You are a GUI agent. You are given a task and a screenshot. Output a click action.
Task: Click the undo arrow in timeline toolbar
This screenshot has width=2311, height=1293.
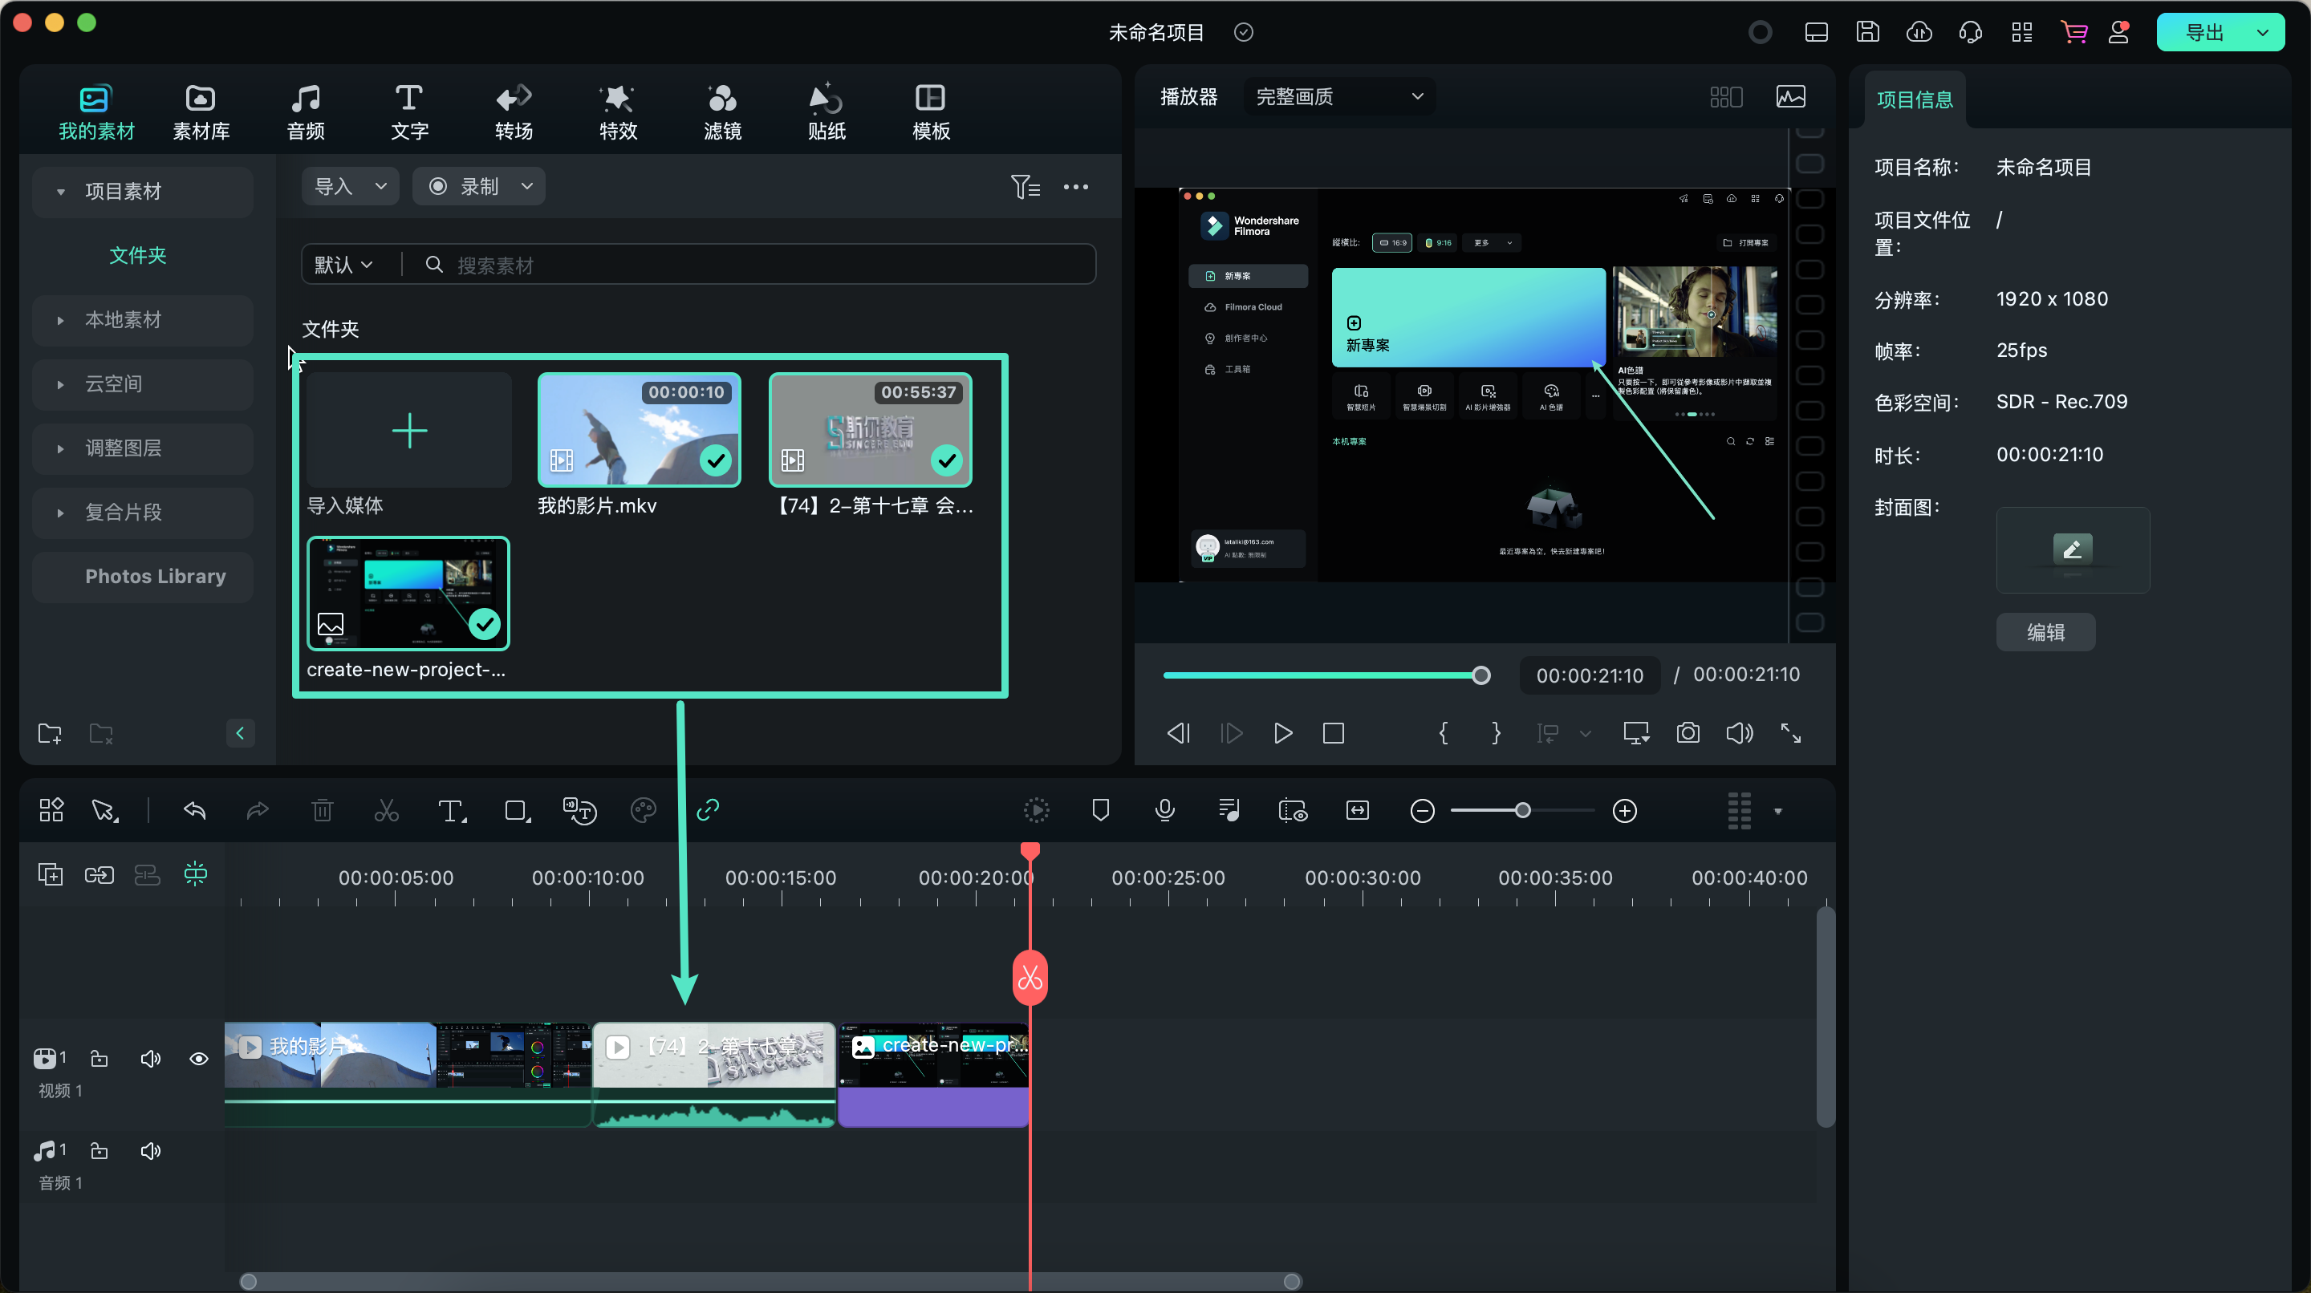(x=195, y=811)
